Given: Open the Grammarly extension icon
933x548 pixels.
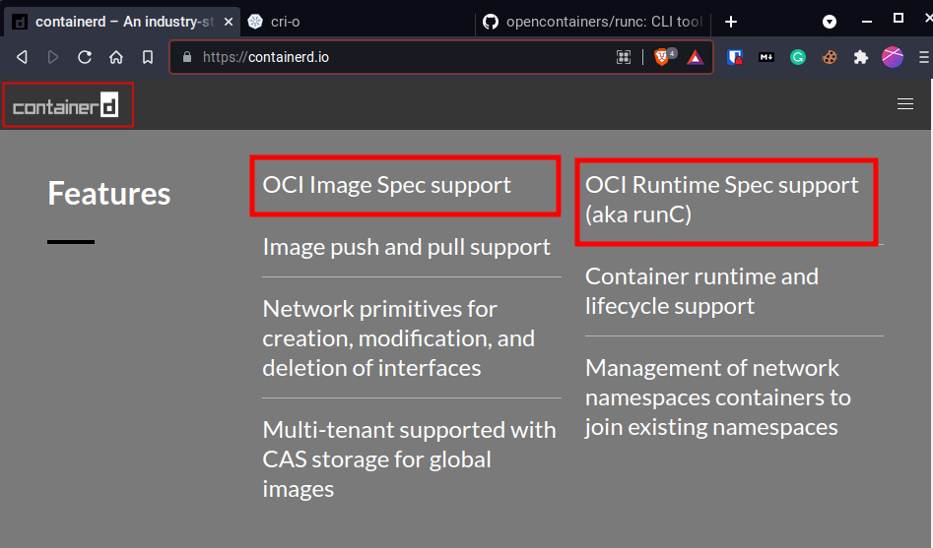Looking at the screenshot, I should pos(798,57).
